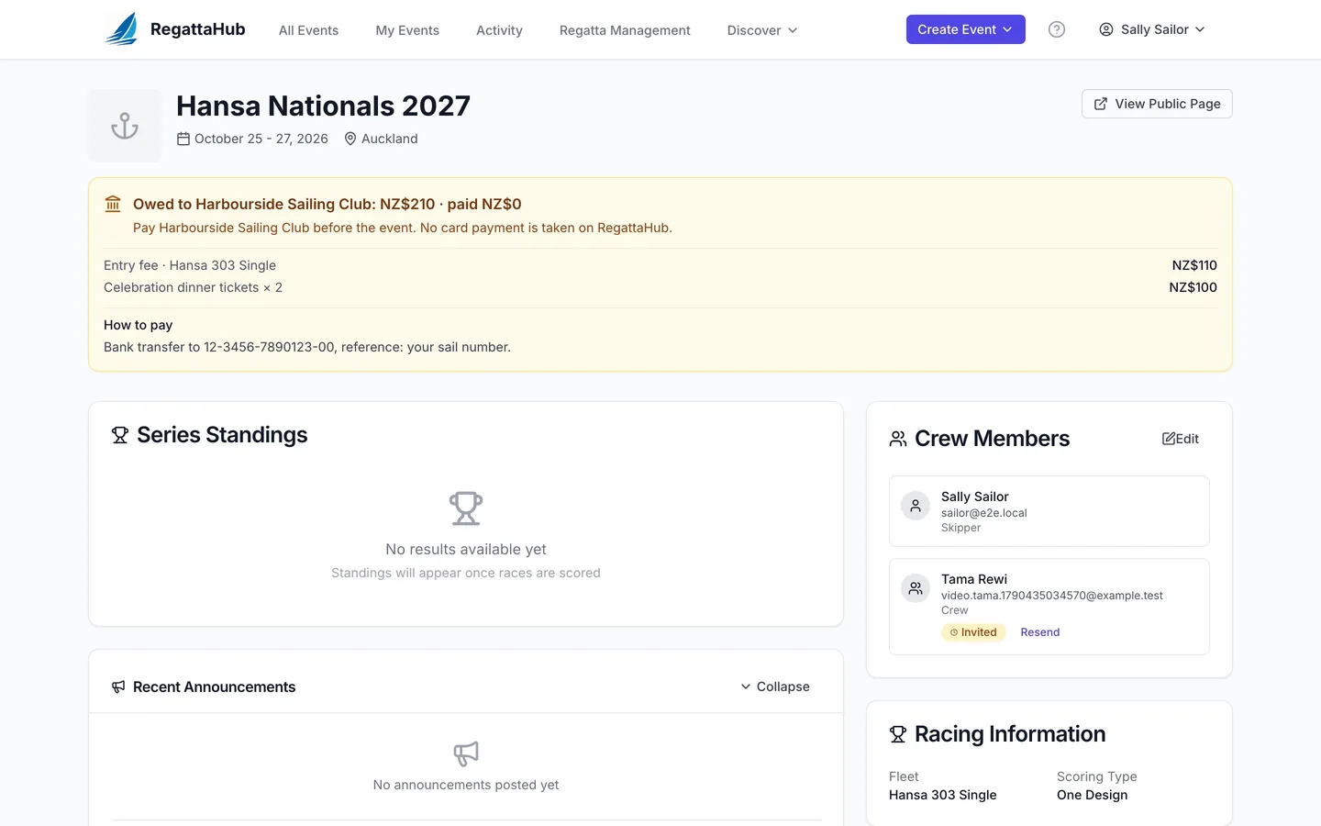Open My Events
1321x826 pixels.
407,30
